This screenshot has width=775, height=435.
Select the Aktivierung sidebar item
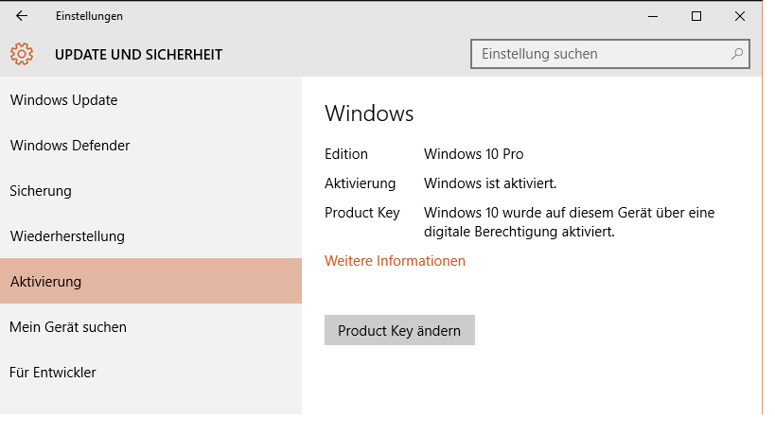point(46,282)
